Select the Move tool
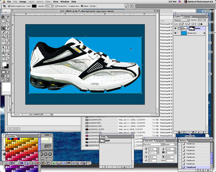Image resolution: width=216 pixels, height=172 pixels. point(7,21)
